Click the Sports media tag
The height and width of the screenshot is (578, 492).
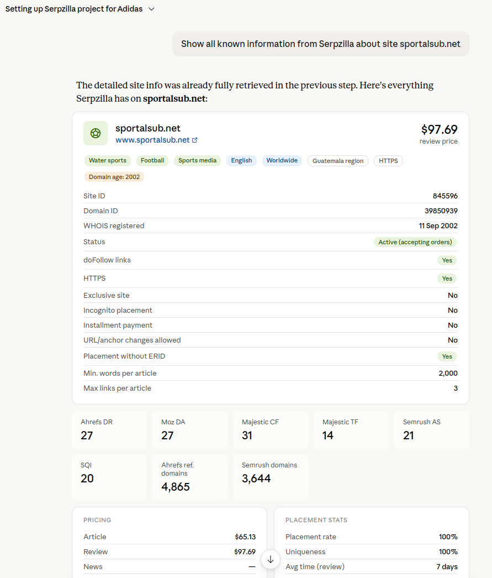tap(197, 160)
